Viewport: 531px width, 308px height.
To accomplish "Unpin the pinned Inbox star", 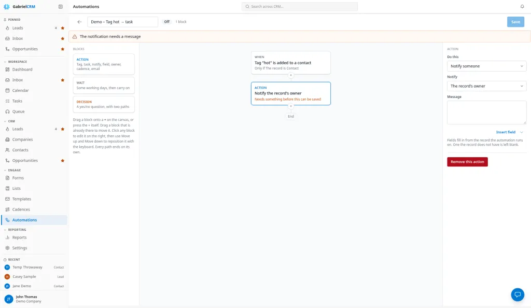I will tap(62, 38).
